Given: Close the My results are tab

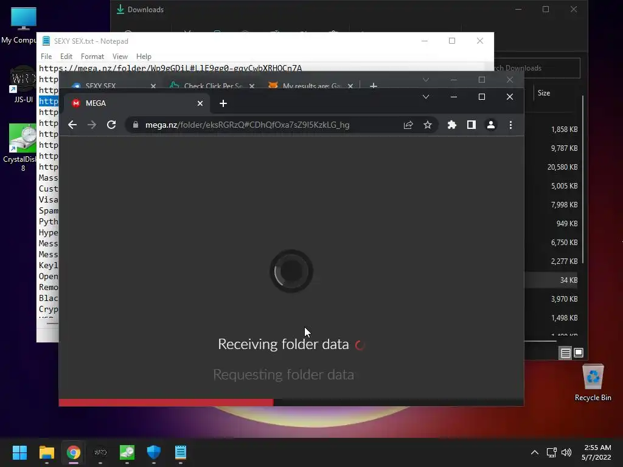Looking at the screenshot, I should click(350, 86).
